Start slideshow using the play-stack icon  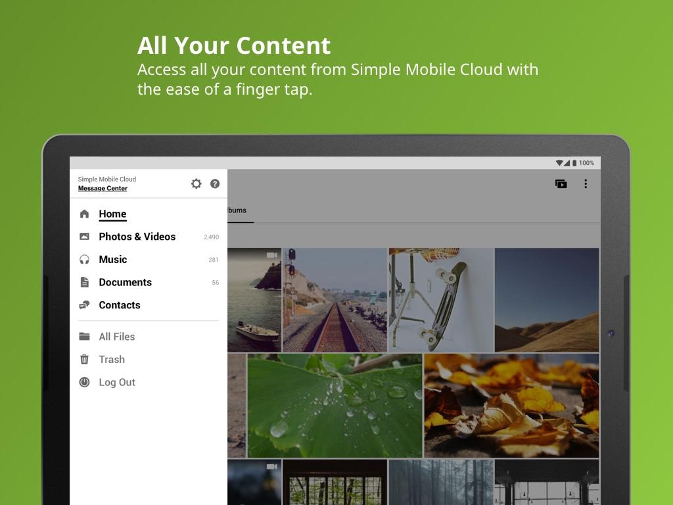(561, 184)
